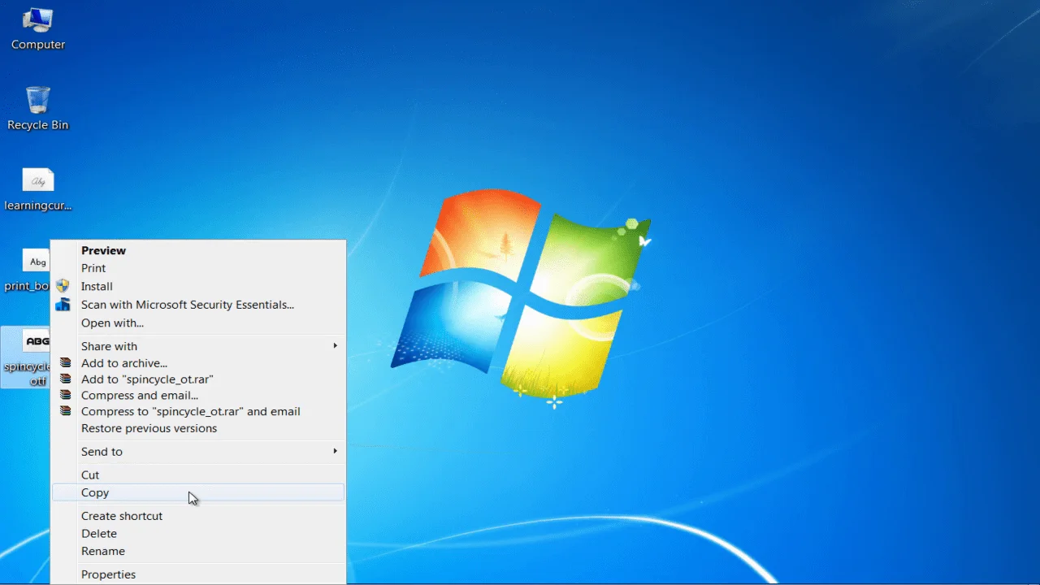Open the Share with submenu

198,346
